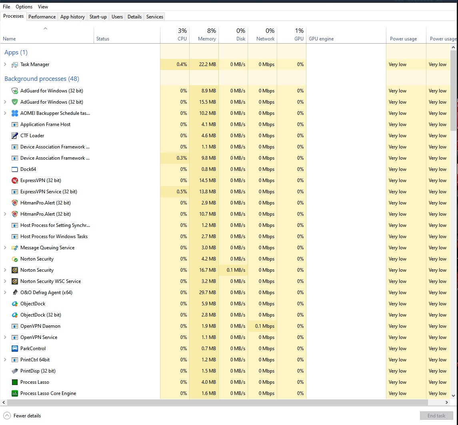Switch to the App history tab
The height and width of the screenshot is (425, 458).
click(72, 17)
